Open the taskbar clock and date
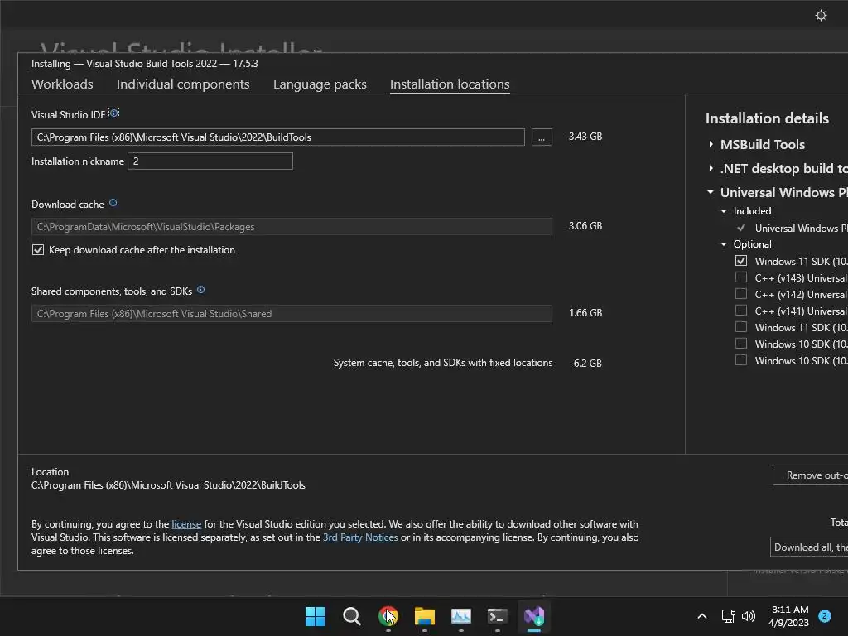The width and height of the screenshot is (848, 636). 789,616
